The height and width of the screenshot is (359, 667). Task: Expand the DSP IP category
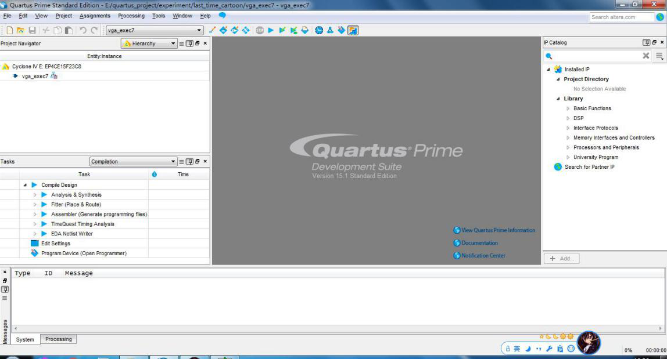[568, 118]
